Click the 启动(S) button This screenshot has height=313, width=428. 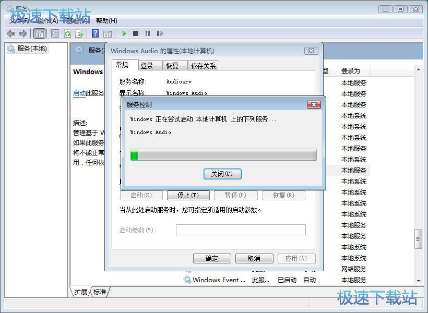141,195
